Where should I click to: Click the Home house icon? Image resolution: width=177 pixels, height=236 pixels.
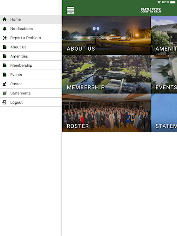[x=5, y=19]
